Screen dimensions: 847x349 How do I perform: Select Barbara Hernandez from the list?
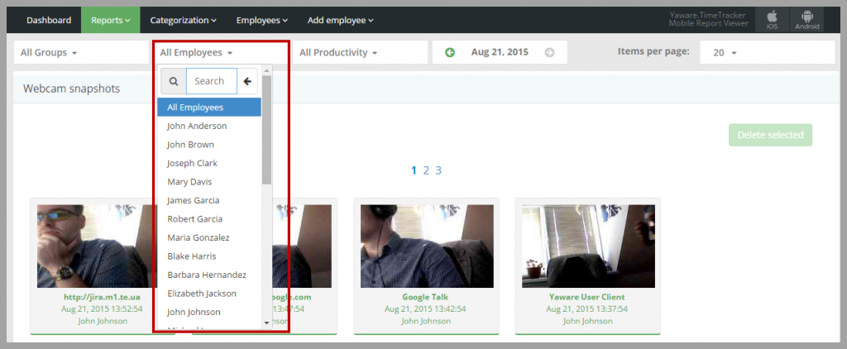[x=209, y=275]
